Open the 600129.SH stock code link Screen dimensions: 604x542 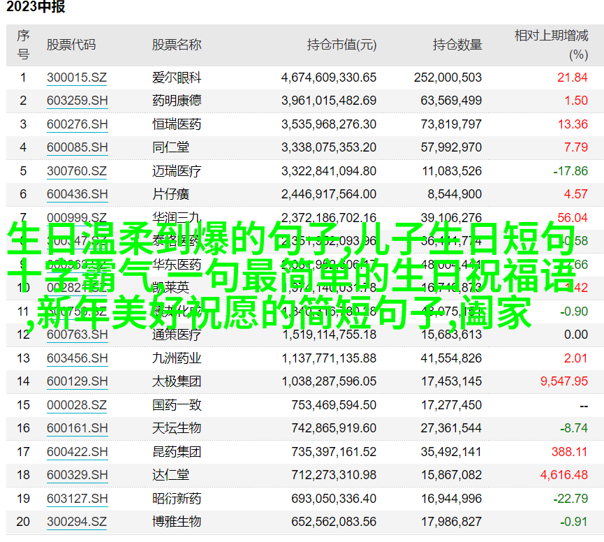click(77, 381)
